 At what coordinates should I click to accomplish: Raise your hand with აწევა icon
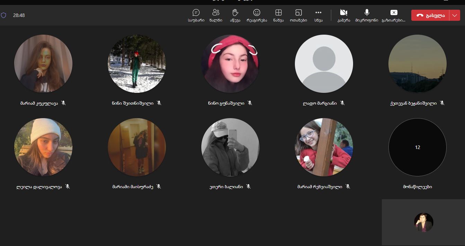pyautogui.click(x=235, y=15)
